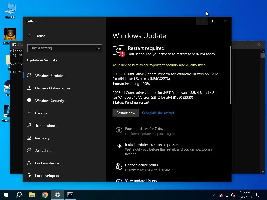267x200 pixels.
Task: Click the KB5032278 Cumulative Update Preview text
Action: click(x=165, y=76)
